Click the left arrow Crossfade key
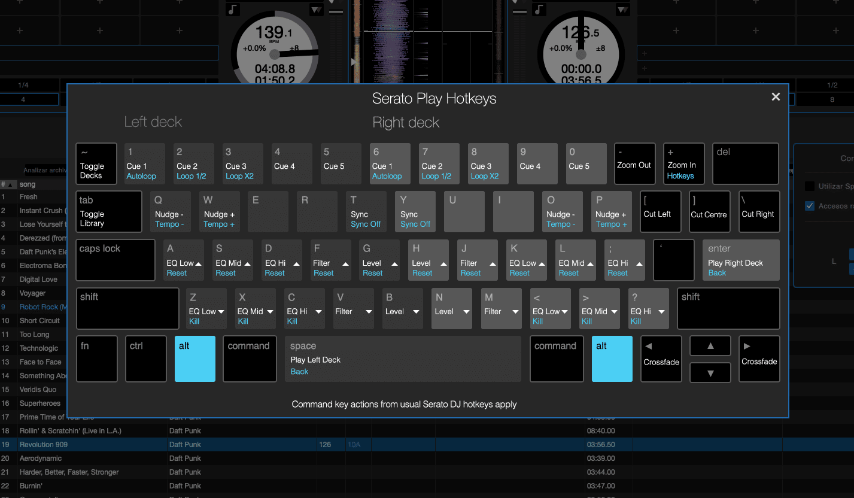The width and height of the screenshot is (854, 498). pos(661,359)
